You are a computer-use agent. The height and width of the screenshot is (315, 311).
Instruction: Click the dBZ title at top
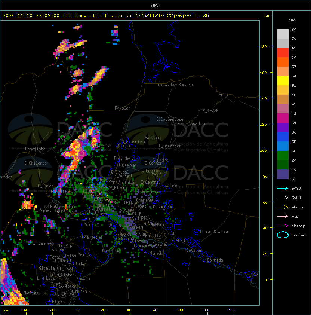[155, 5]
